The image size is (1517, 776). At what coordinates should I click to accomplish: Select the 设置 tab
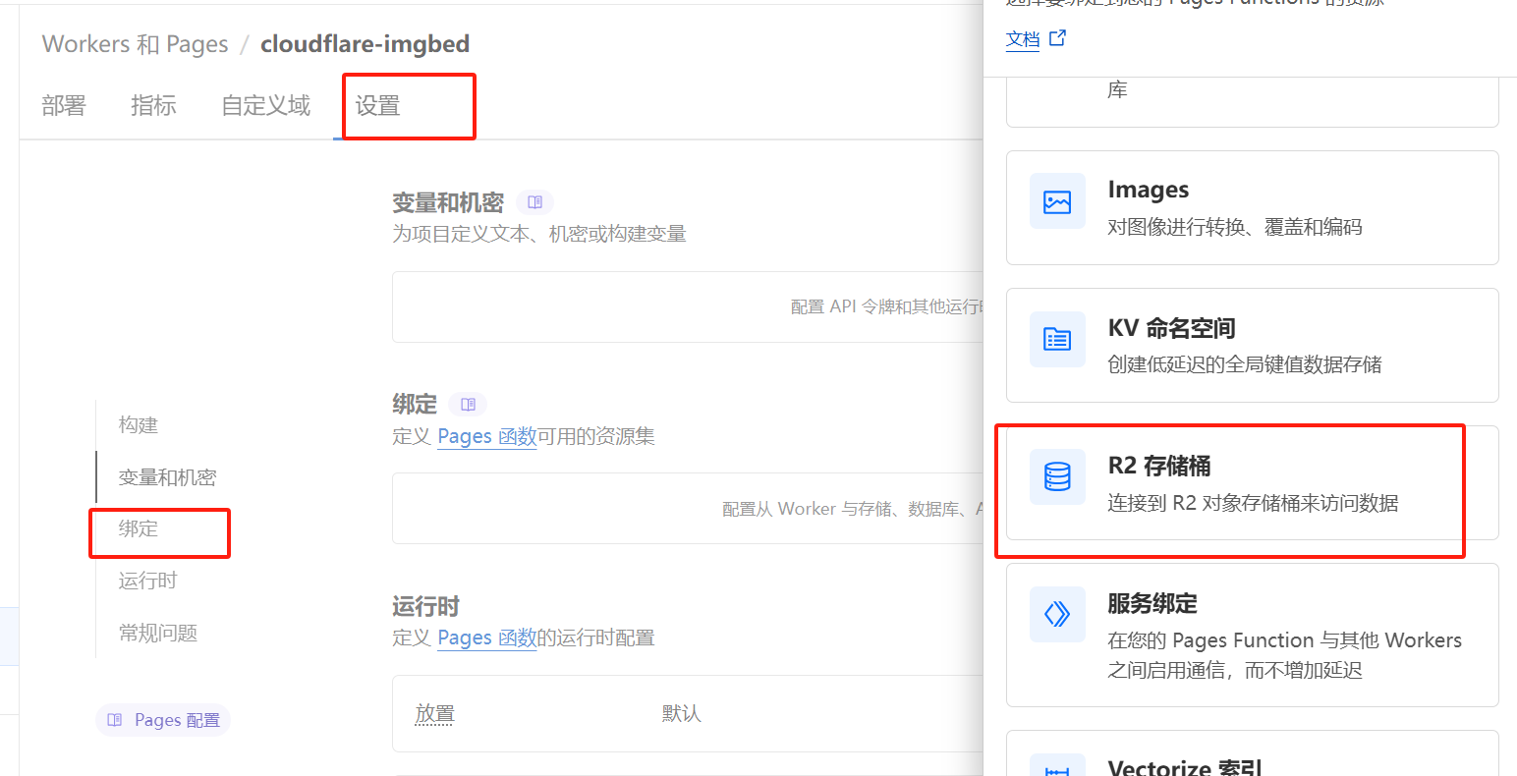[x=377, y=106]
